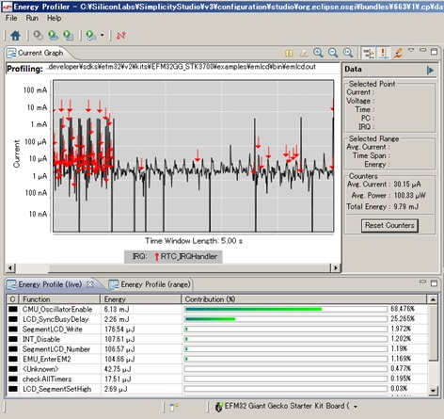Click the Reset Counters button

click(389, 225)
